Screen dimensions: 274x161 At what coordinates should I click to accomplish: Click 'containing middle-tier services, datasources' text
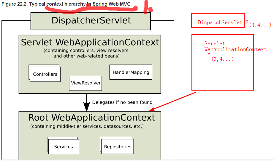[87, 126]
